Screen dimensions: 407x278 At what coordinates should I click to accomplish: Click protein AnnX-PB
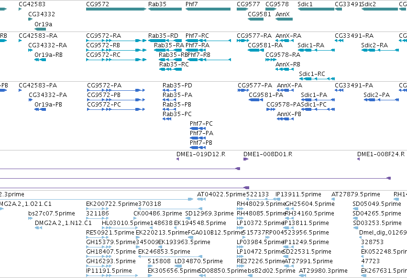(x=289, y=114)
